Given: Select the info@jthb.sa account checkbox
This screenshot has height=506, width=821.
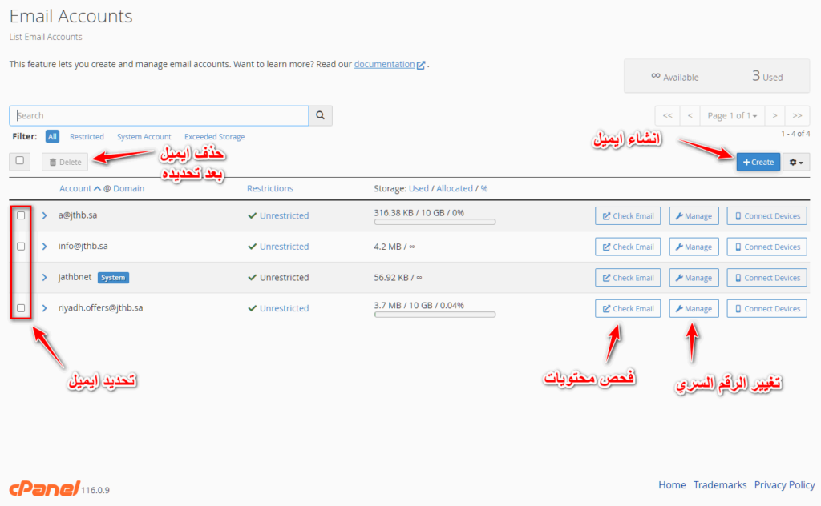Looking at the screenshot, I should [21, 247].
